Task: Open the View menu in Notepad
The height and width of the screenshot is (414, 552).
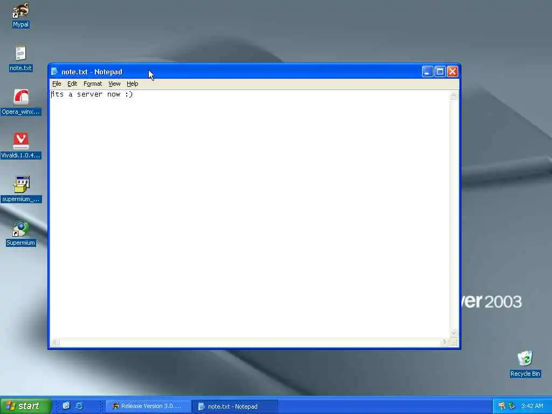Action: (x=114, y=84)
